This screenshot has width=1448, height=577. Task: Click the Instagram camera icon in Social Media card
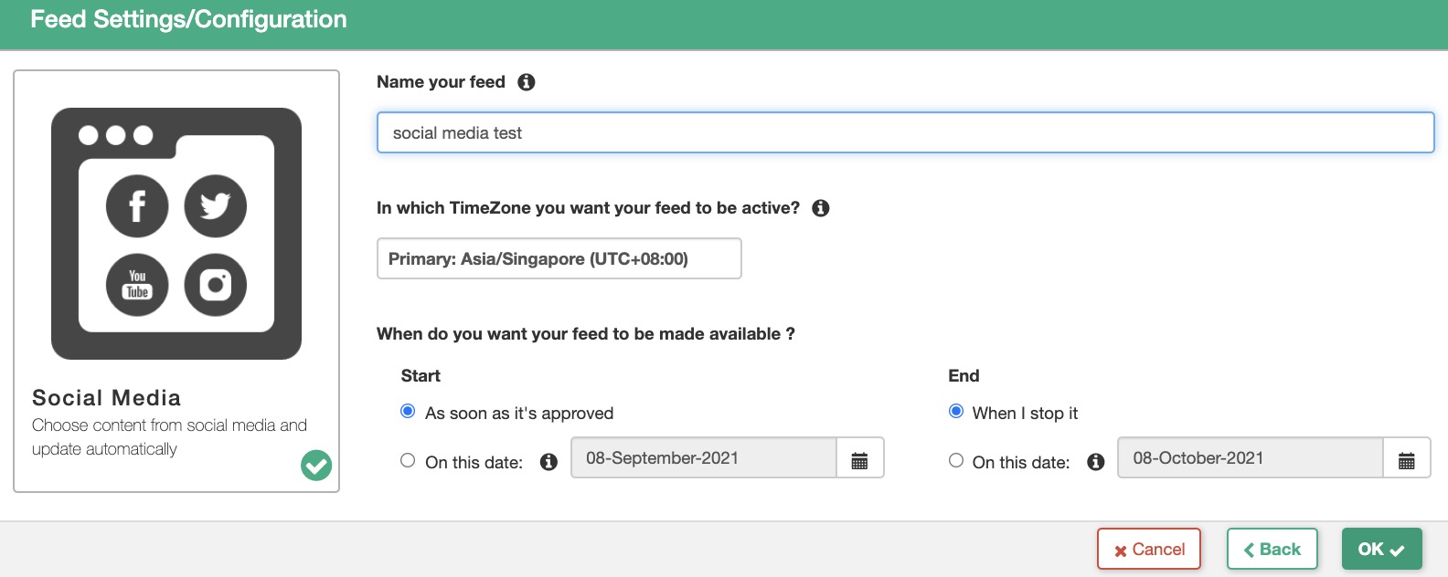pyautogui.click(x=216, y=285)
